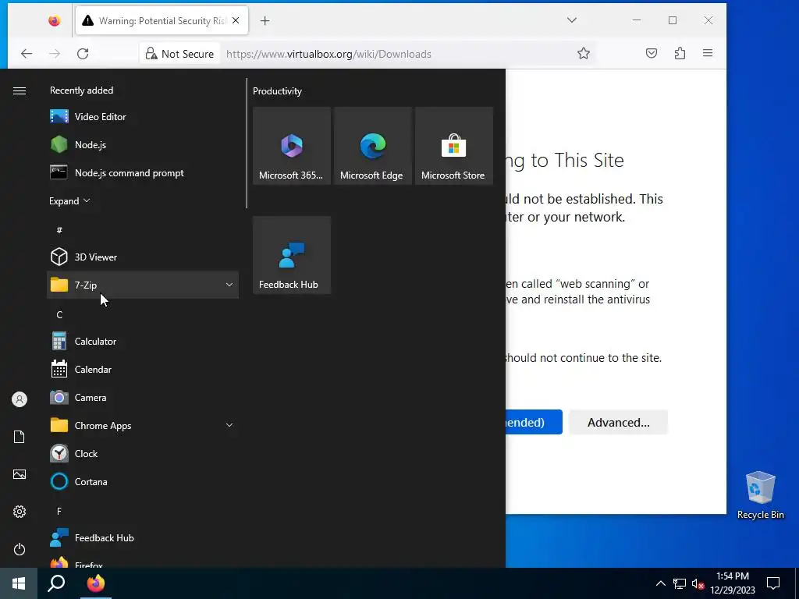Open the Feedback Hub tile
This screenshot has height=599, width=799.
tap(292, 255)
